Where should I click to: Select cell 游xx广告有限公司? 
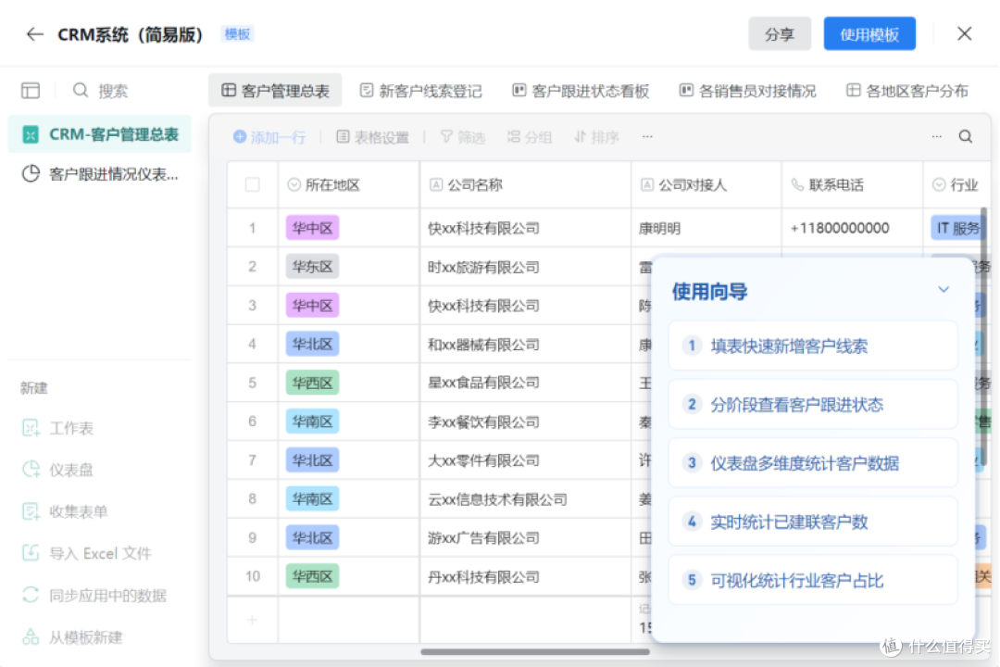[526, 538]
